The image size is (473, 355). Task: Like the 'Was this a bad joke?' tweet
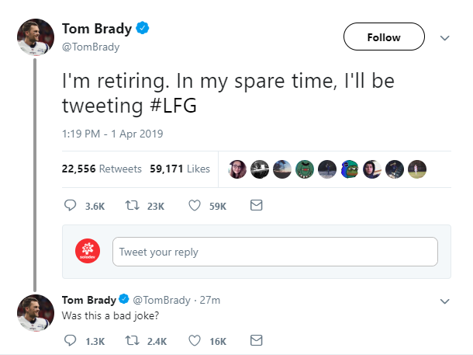point(195,341)
